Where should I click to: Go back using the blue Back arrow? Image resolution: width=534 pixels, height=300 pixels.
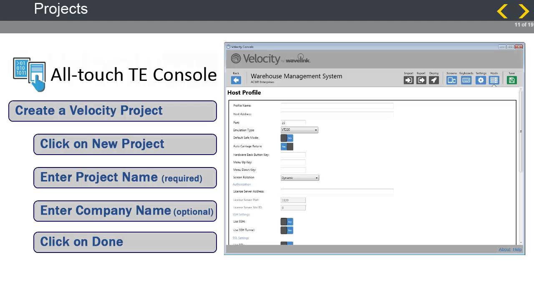coord(236,80)
